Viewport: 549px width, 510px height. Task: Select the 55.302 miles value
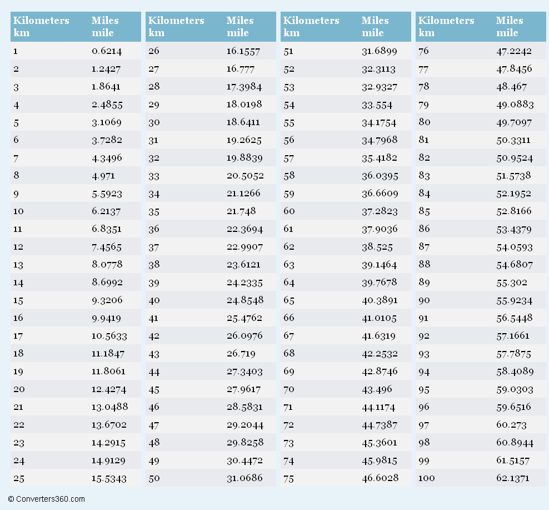pyautogui.click(x=512, y=283)
